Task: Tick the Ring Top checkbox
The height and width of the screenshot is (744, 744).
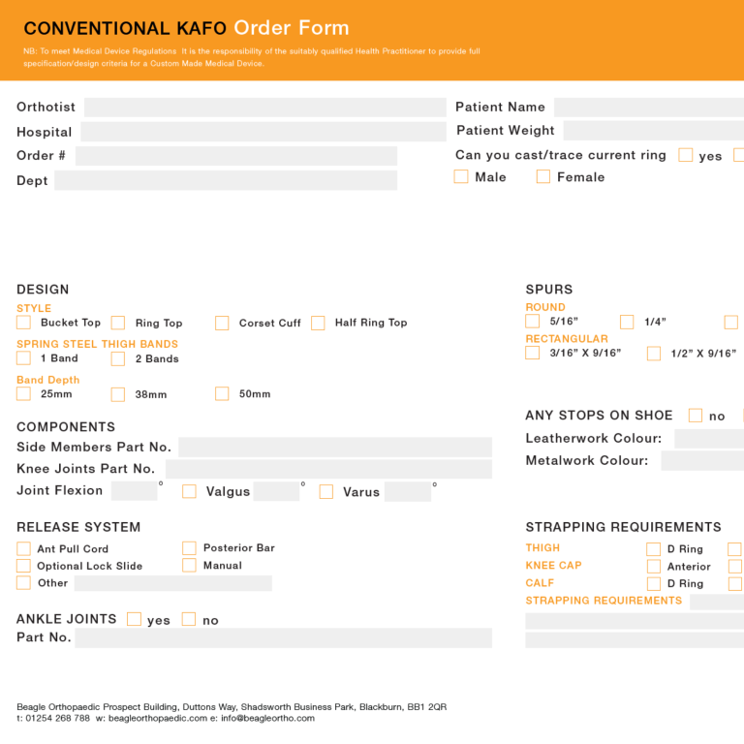Action: click(x=117, y=324)
